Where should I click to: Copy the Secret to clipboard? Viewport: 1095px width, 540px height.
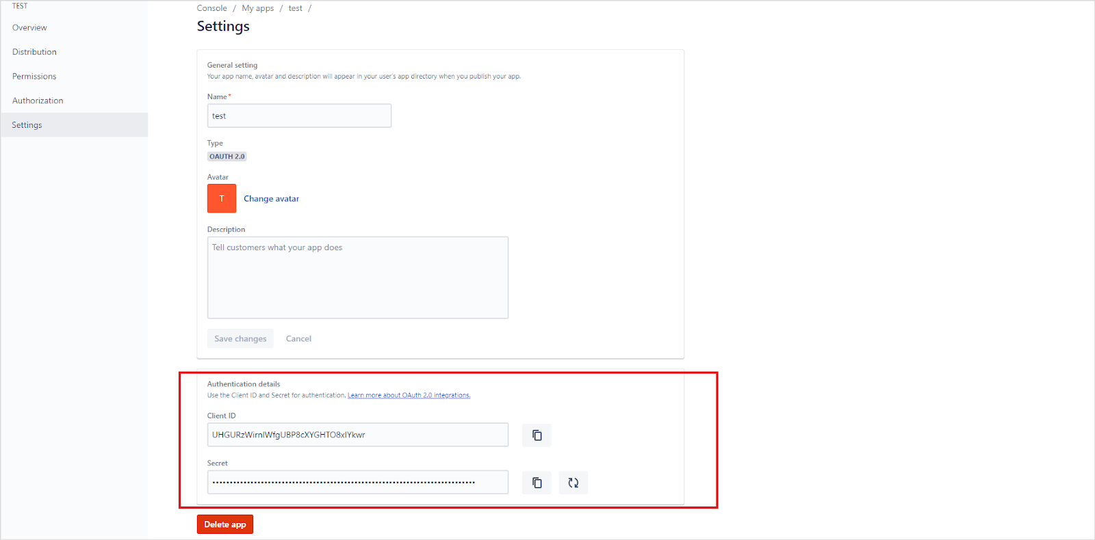[537, 483]
